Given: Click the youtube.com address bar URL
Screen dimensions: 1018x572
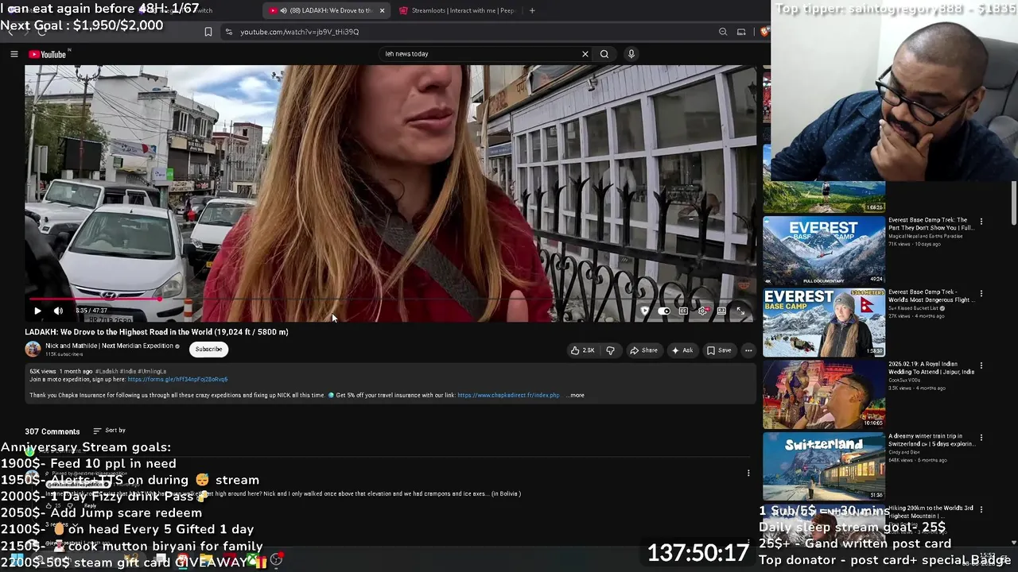Looking at the screenshot, I should click(300, 32).
